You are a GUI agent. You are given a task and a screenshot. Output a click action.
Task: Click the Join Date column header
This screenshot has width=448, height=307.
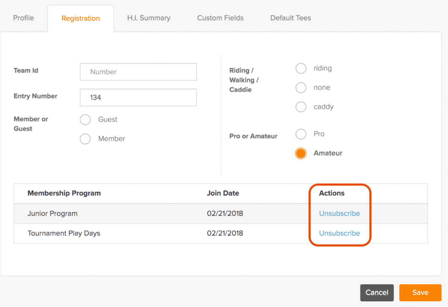click(x=223, y=193)
